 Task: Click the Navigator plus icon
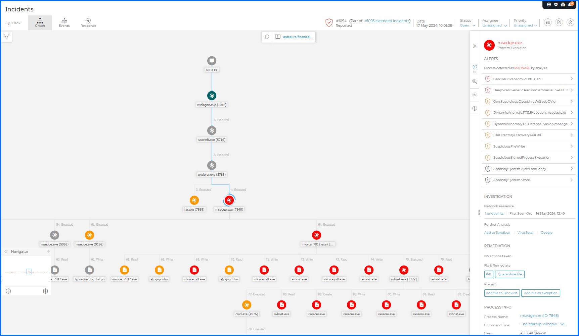(48, 251)
